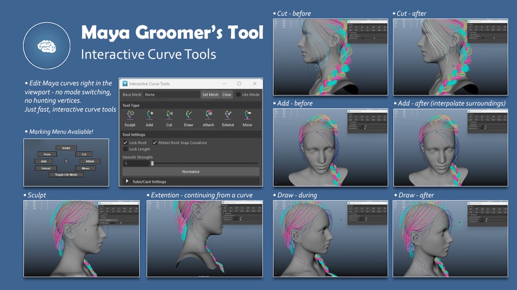Choose Toggle Lite Mode in marking menu
The image size is (517, 290).
coord(66,175)
